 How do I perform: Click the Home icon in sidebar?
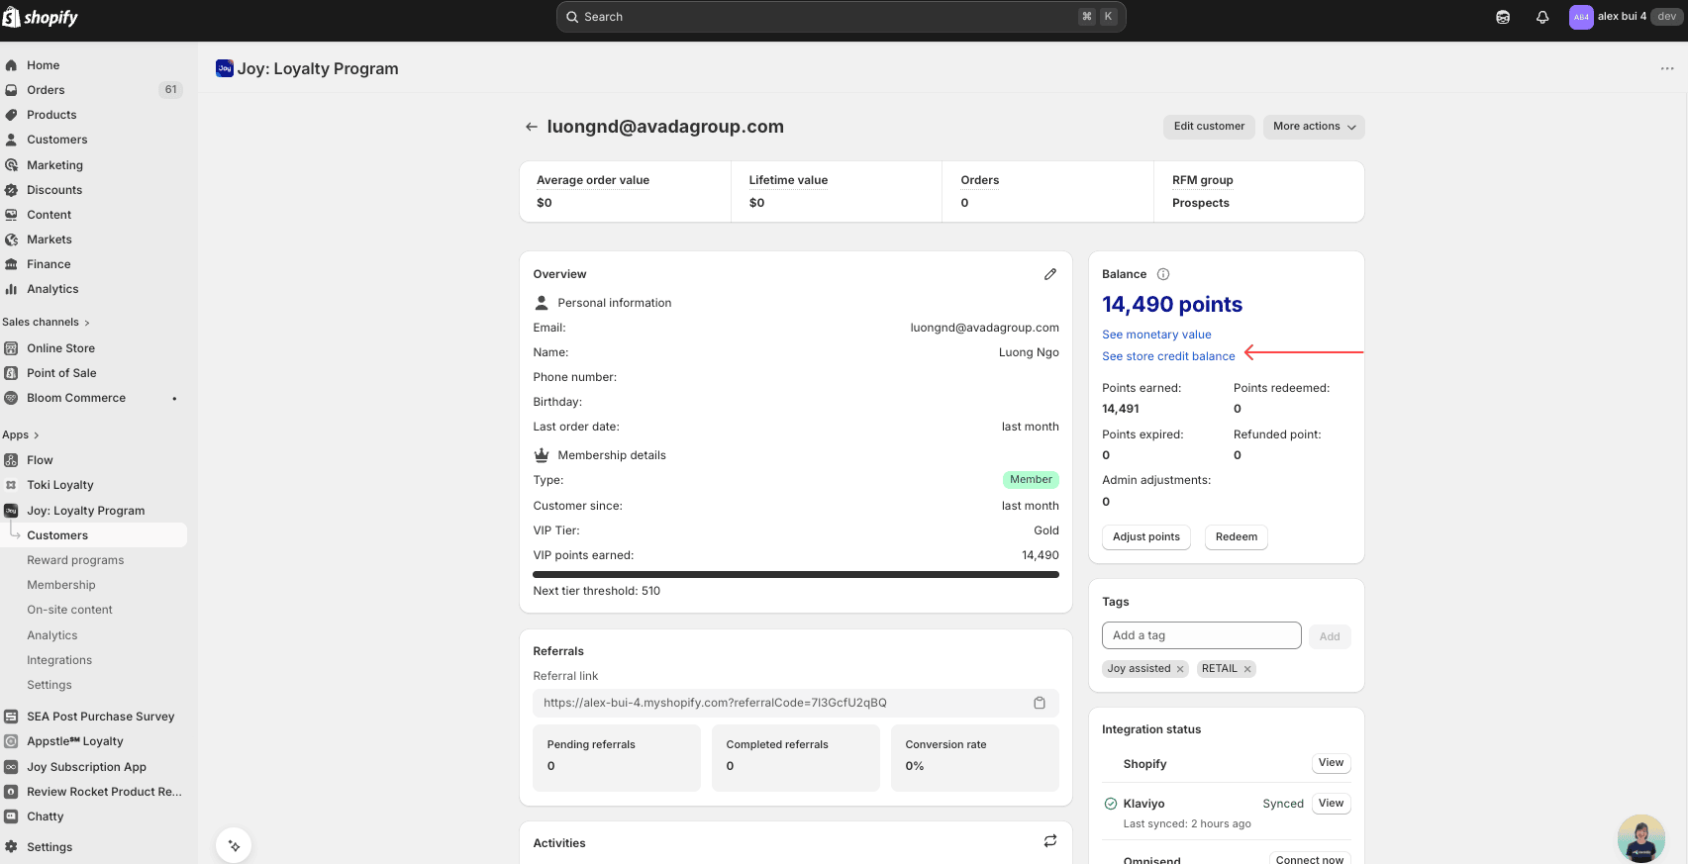tap(11, 65)
